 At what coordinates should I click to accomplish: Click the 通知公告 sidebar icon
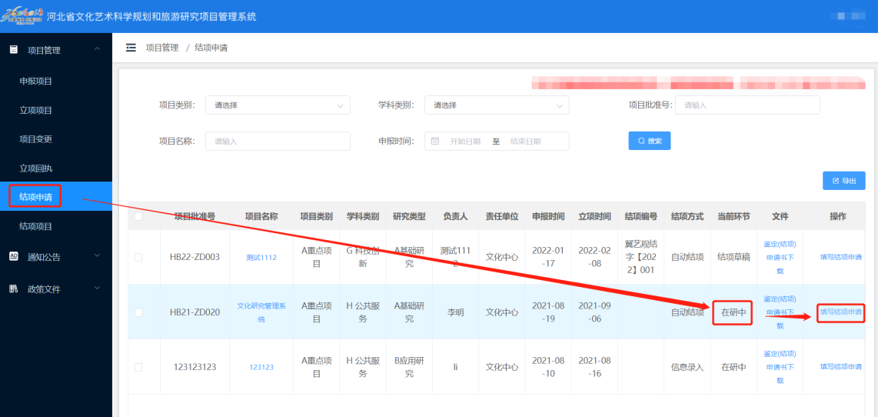pyautogui.click(x=13, y=256)
